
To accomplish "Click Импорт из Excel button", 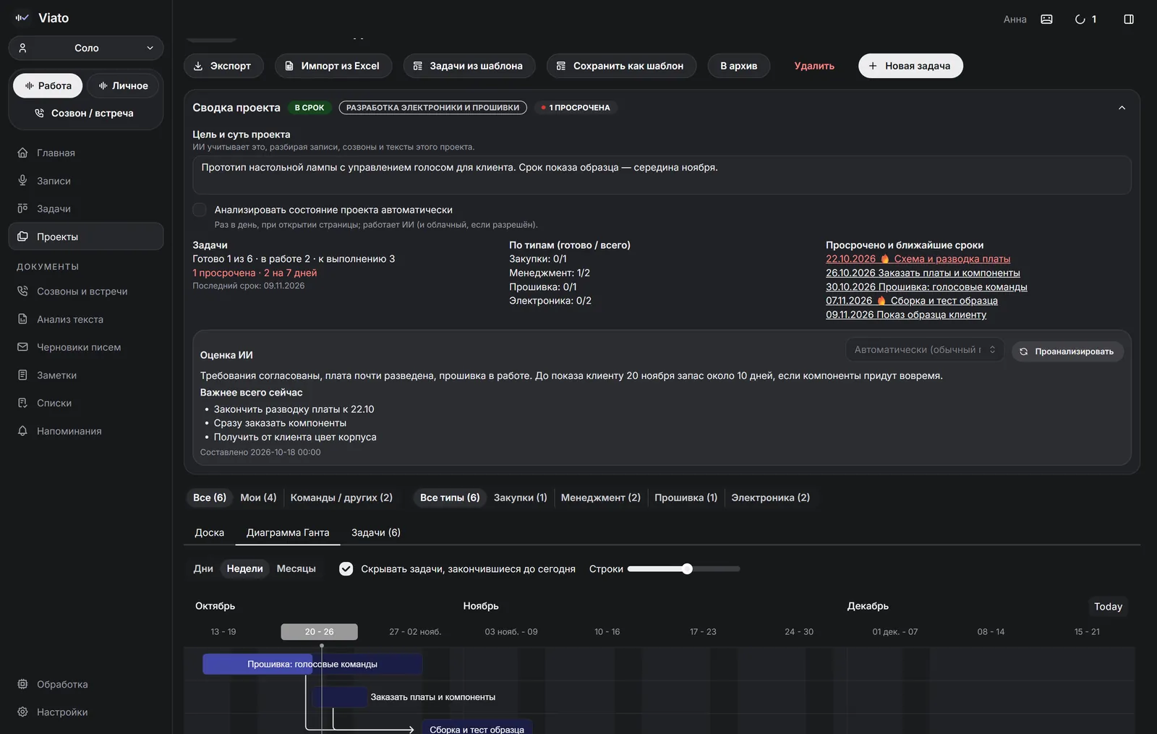I will pos(333,66).
